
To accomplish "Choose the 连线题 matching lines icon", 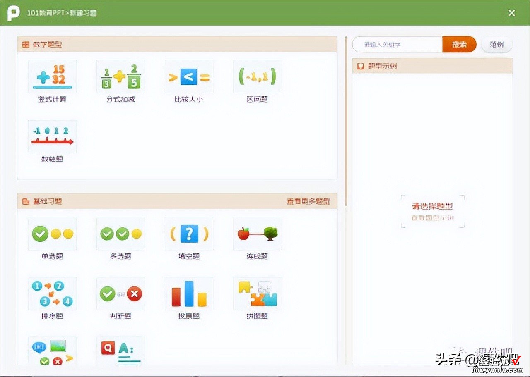I will tap(257, 234).
